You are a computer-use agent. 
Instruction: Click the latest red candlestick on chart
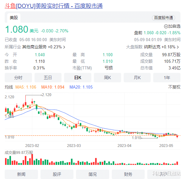177,136
